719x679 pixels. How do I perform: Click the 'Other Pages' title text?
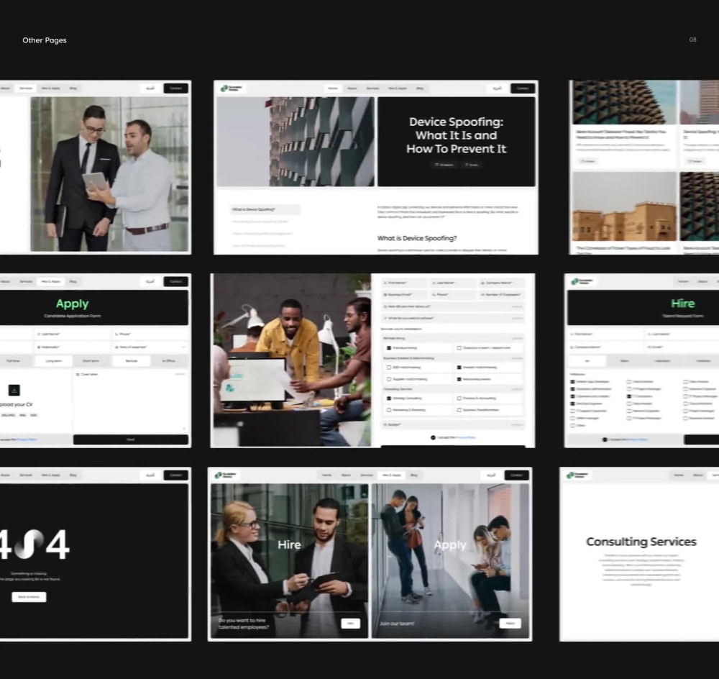[x=45, y=40]
